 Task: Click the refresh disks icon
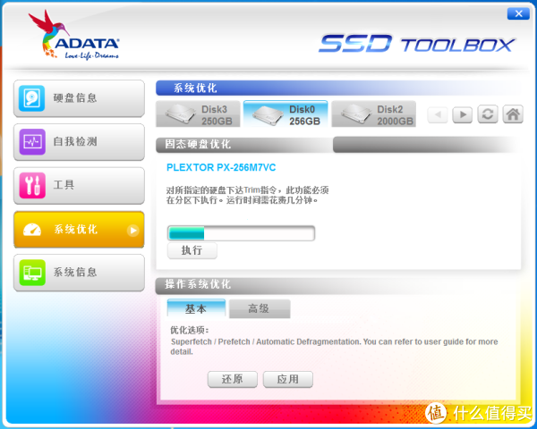click(488, 114)
